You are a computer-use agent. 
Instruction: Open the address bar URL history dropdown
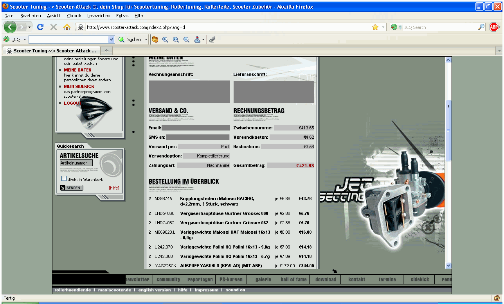coord(383,27)
